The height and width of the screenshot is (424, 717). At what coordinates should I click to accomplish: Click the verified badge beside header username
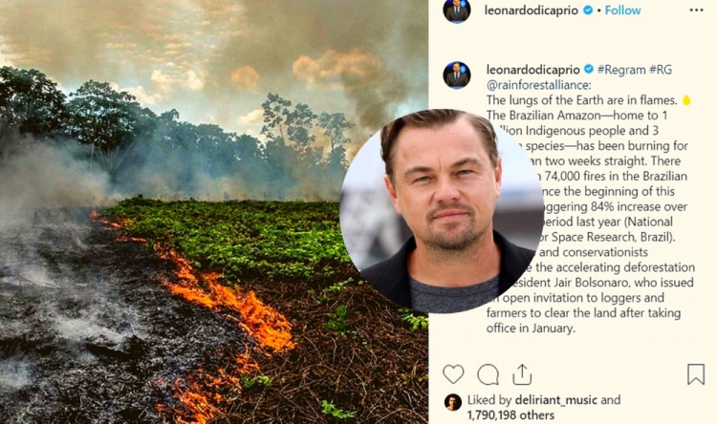pyautogui.click(x=588, y=11)
